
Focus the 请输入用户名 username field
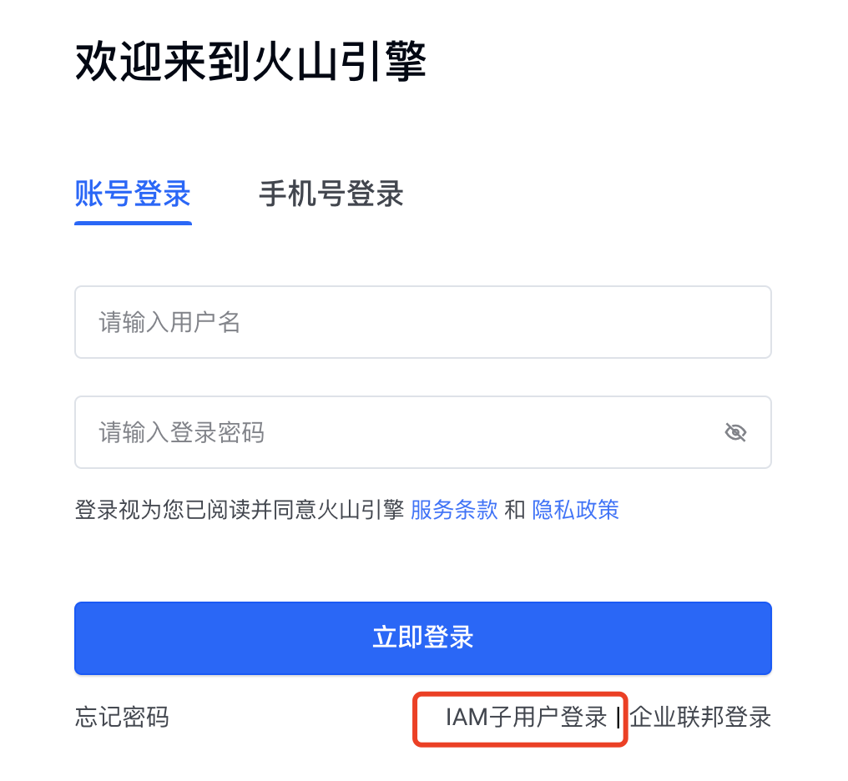422,322
